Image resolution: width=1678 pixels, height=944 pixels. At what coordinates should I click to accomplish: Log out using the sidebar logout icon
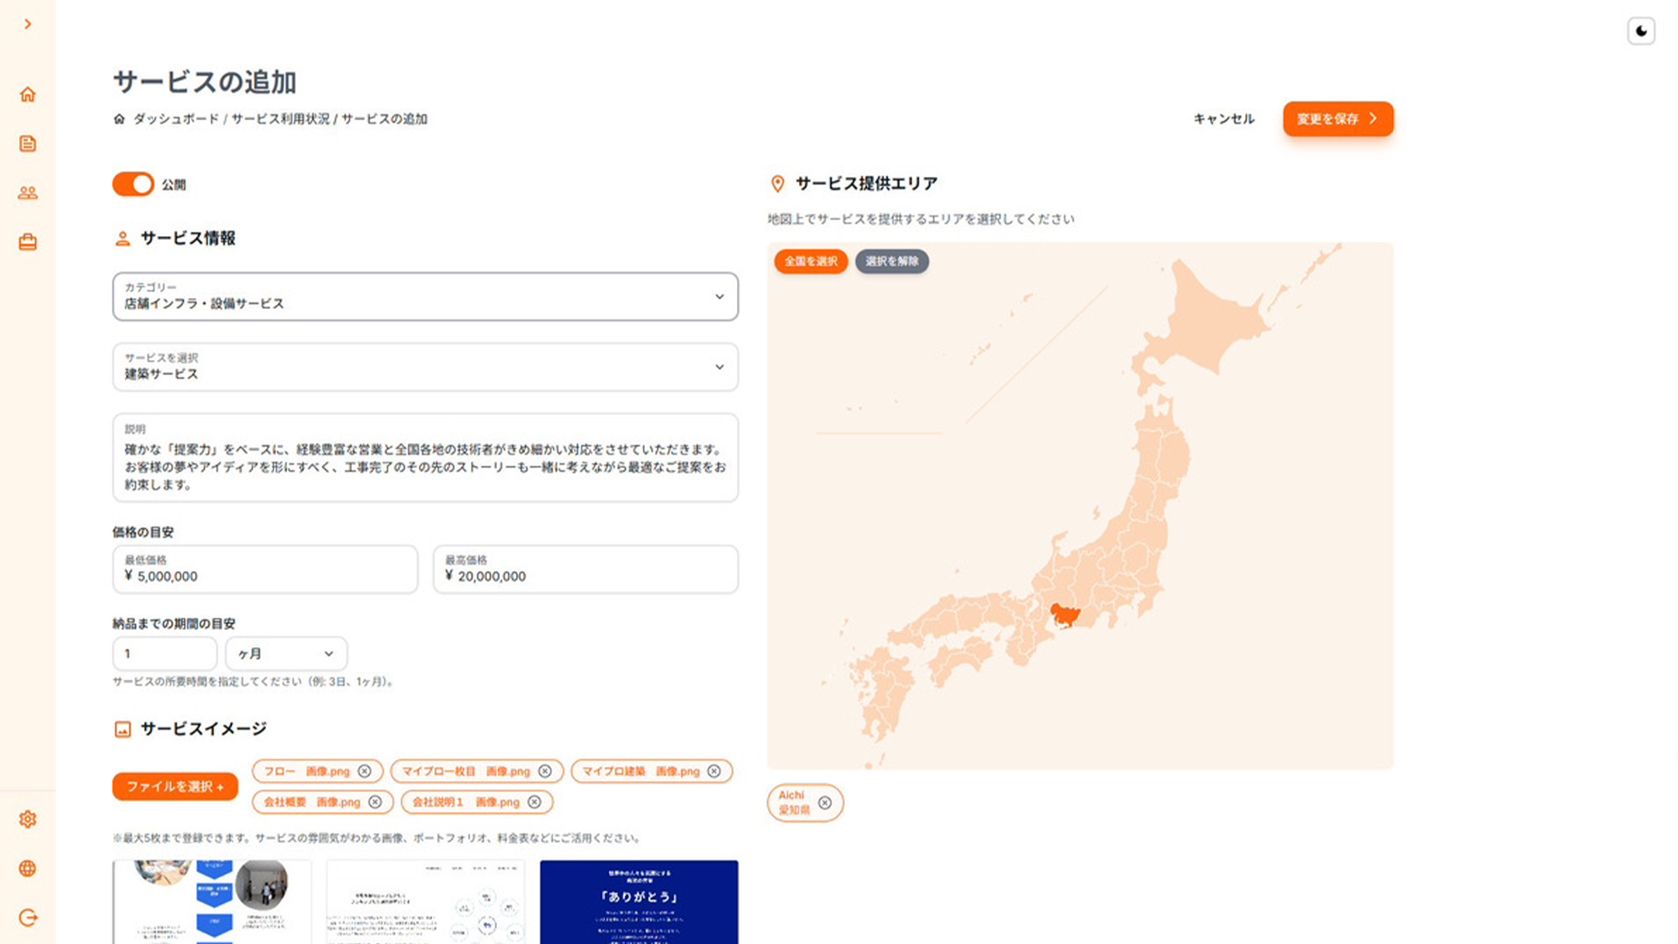[28, 918]
